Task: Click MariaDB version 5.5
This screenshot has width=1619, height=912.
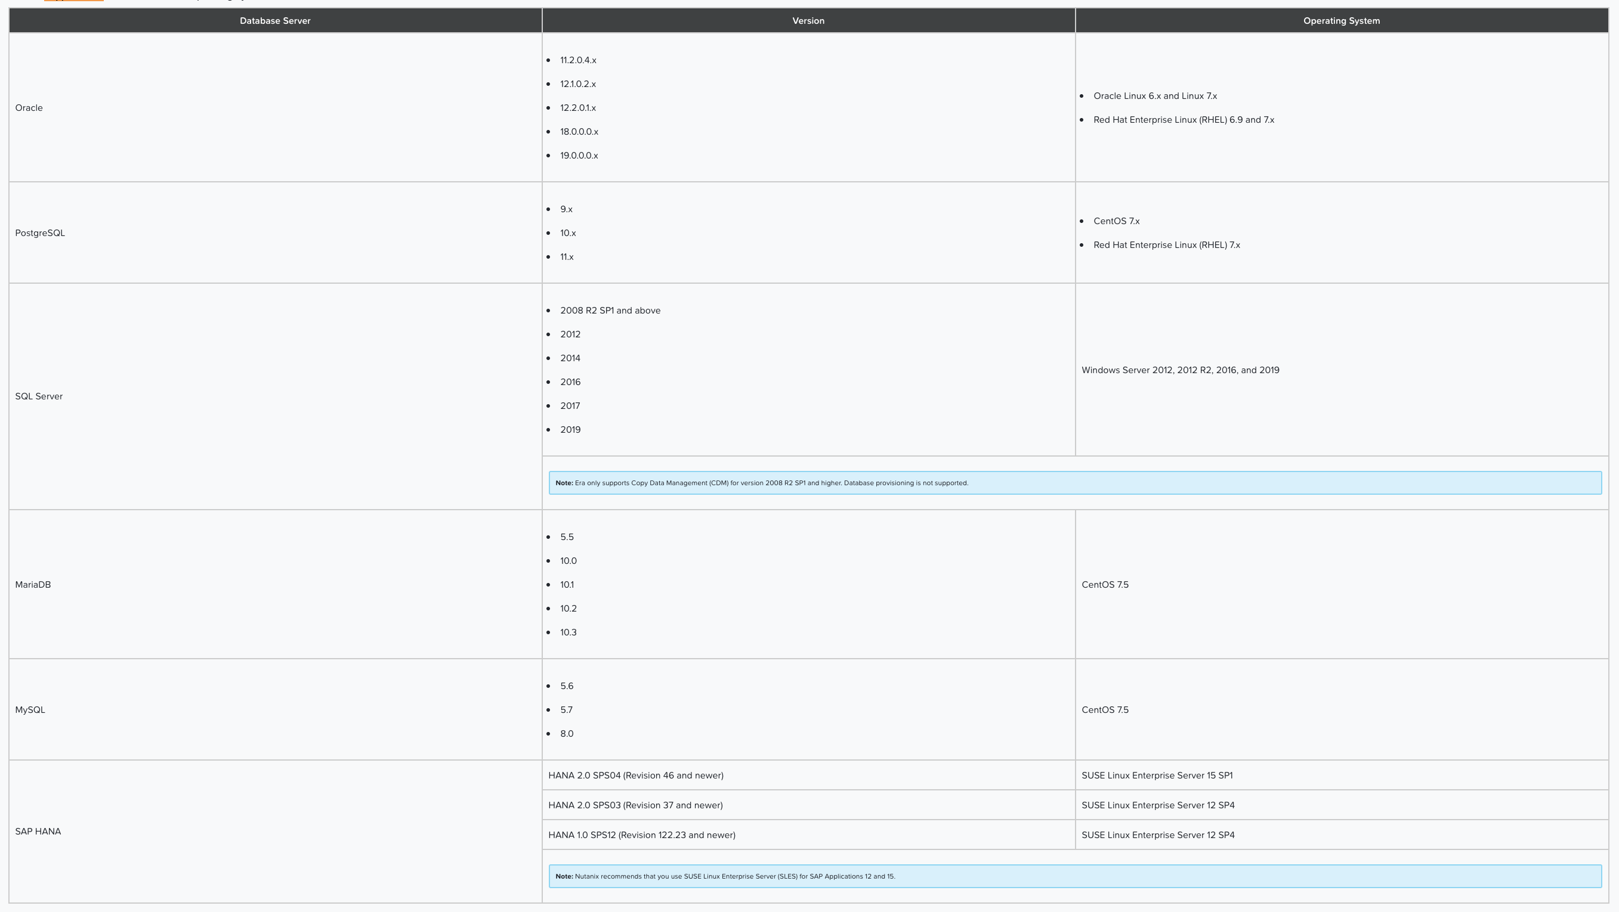Action: pos(567,537)
